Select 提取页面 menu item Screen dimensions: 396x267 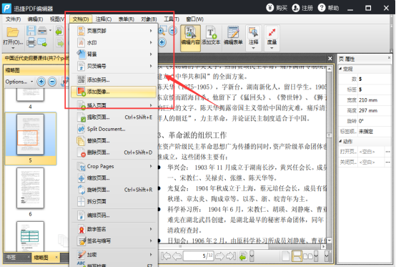point(114,117)
